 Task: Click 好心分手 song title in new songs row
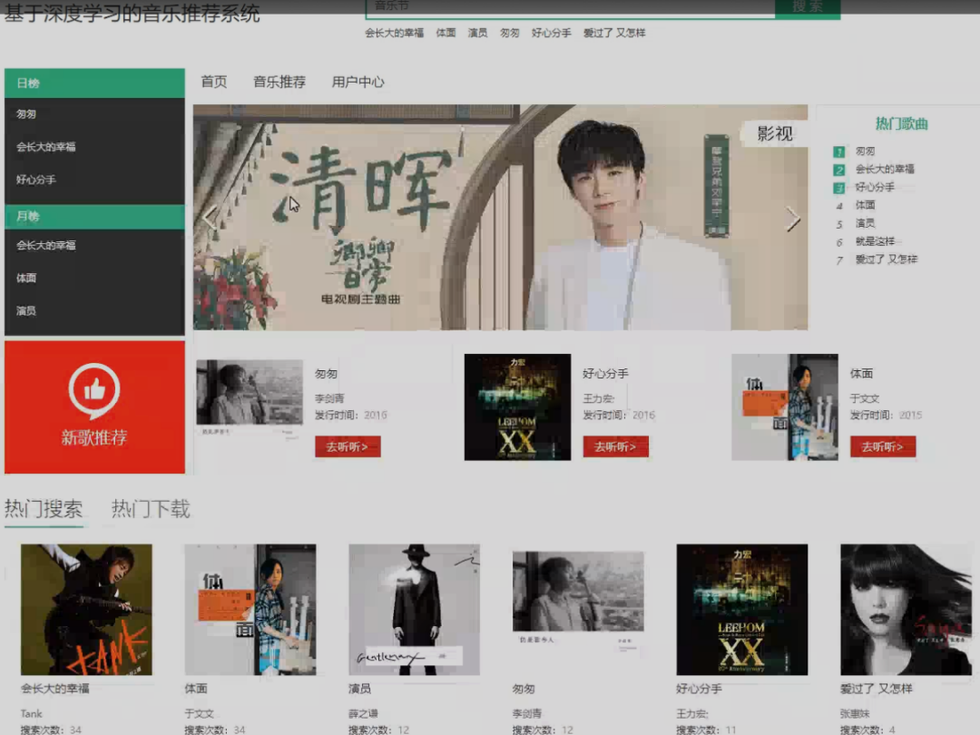pyautogui.click(x=605, y=374)
